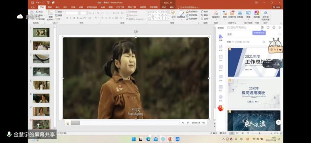Viewport: 311px width, 143px height.
Task: Click the resource panel search field
Action: (x=254, y=34)
